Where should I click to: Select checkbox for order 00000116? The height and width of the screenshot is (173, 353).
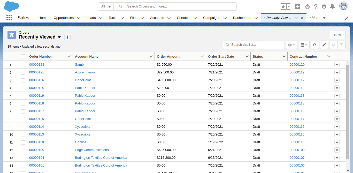23,80
